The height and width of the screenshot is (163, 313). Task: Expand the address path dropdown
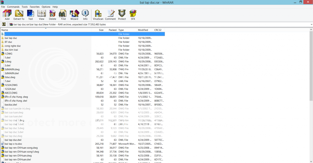(x=311, y=24)
